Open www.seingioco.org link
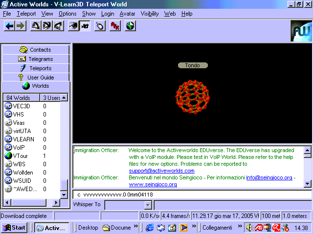The height and width of the screenshot is (234, 313). (153, 184)
